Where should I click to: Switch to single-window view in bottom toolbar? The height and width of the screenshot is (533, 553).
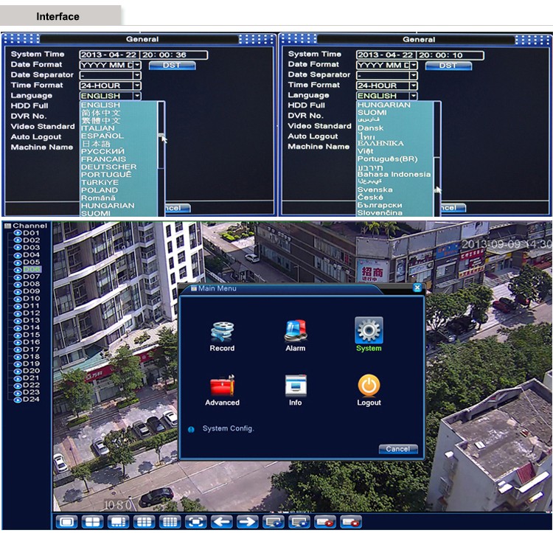[x=66, y=522]
